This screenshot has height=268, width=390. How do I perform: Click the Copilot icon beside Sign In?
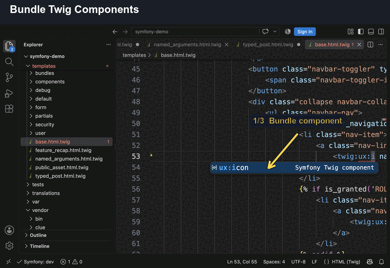pyautogui.click(x=288, y=32)
